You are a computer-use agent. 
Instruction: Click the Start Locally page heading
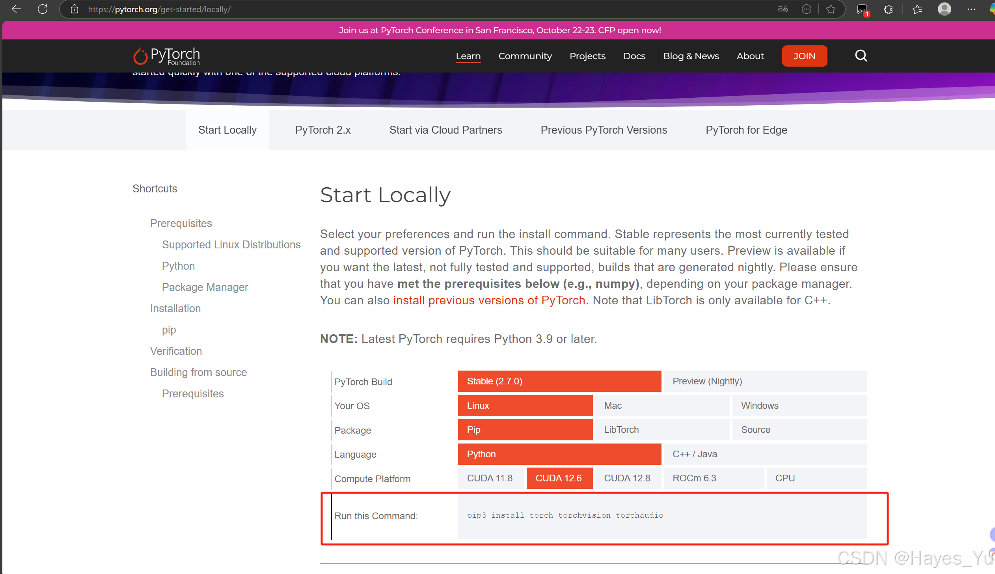[385, 195]
